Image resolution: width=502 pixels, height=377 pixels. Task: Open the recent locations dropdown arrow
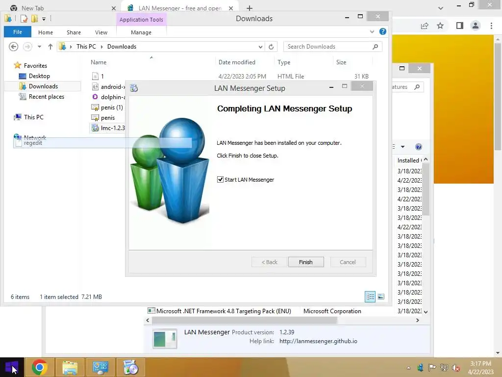39,47
